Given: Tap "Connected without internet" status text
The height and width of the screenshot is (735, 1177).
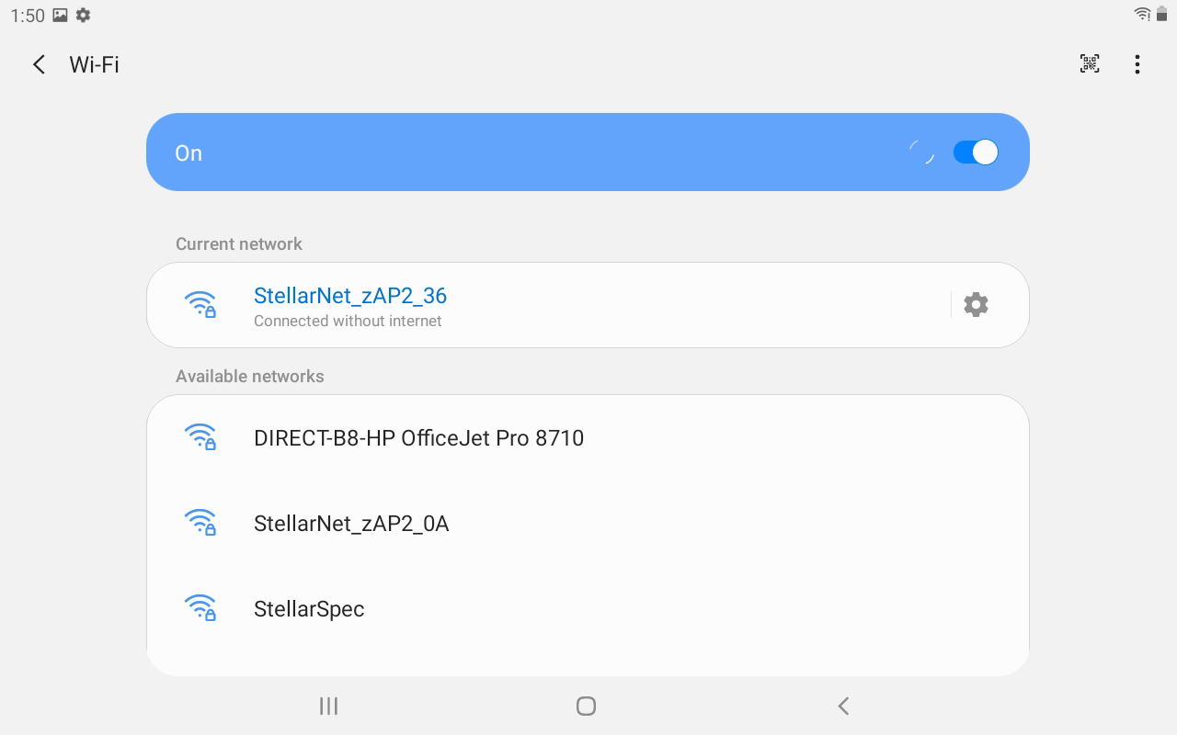Looking at the screenshot, I should click(348, 321).
